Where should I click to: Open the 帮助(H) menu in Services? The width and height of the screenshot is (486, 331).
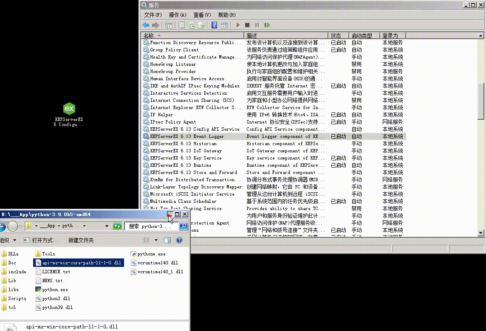click(x=226, y=15)
